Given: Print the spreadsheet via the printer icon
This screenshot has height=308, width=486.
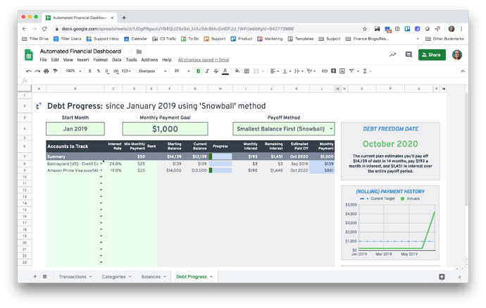Looking at the screenshot, I should pos(46,71).
